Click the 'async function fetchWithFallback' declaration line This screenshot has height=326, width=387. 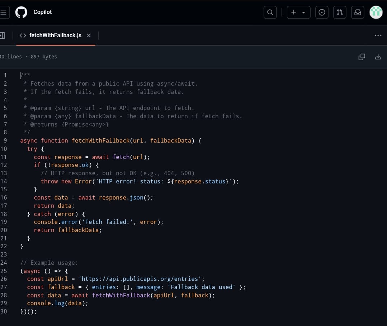coord(110,140)
